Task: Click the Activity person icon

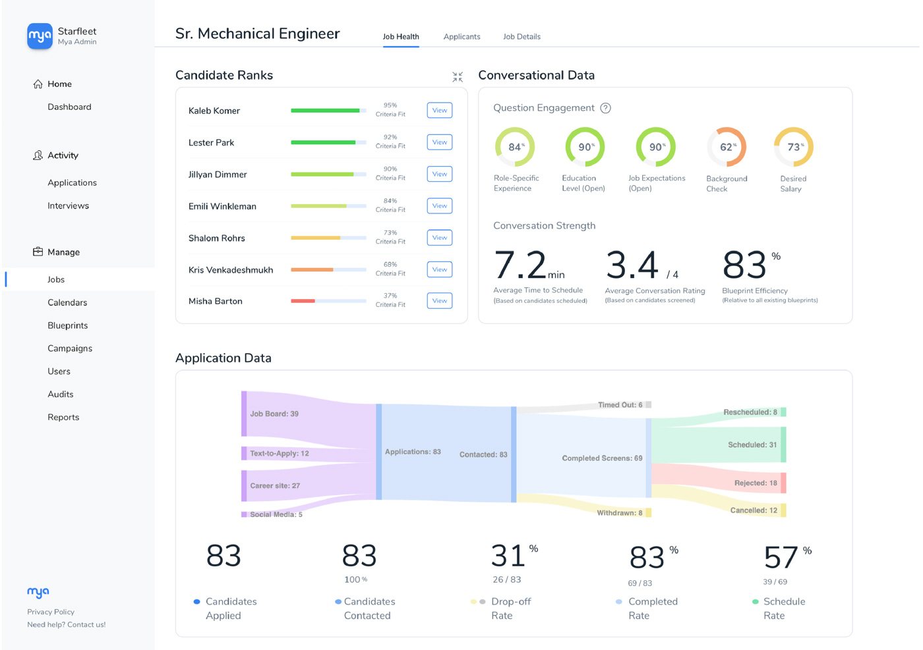Action: point(38,155)
